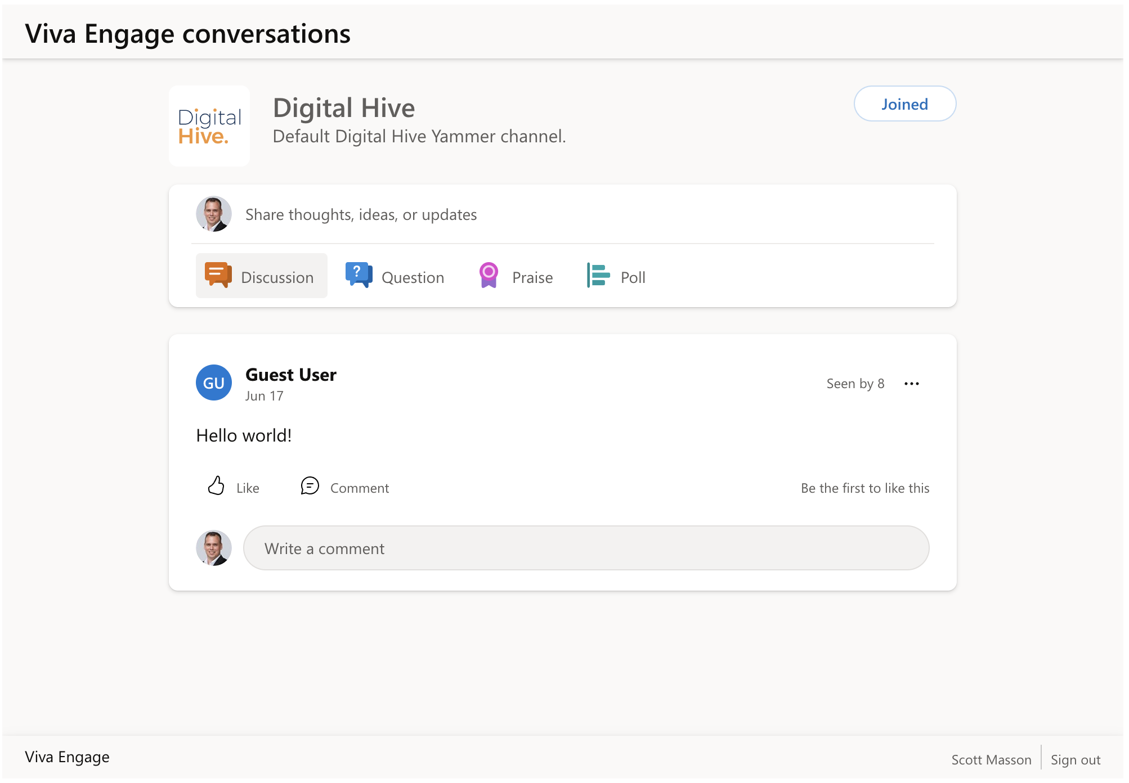Click the Write a comment field
The height and width of the screenshot is (783, 1129).
point(585,548)
